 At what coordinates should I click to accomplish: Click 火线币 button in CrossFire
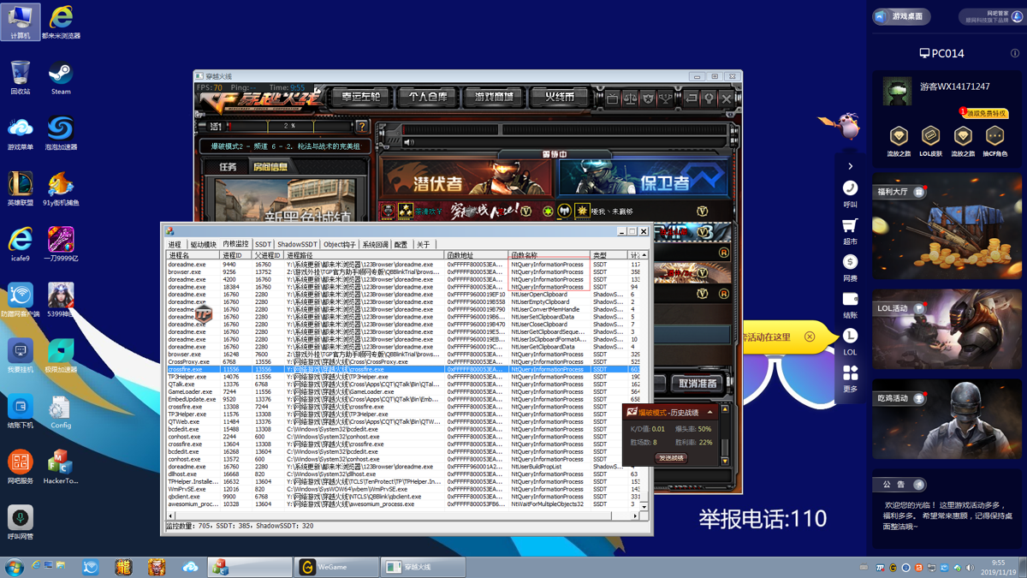point(560,97)
